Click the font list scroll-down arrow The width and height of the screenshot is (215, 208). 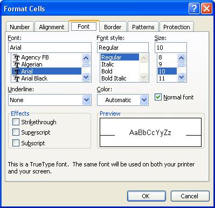[x=86, y=77]
